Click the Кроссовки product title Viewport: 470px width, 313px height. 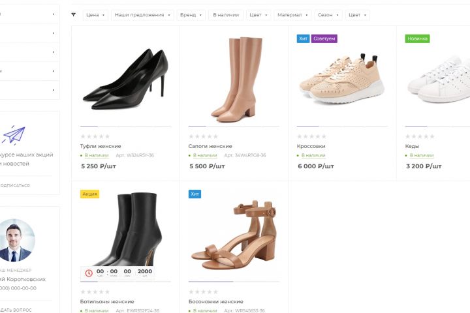(x=311, y=146)
